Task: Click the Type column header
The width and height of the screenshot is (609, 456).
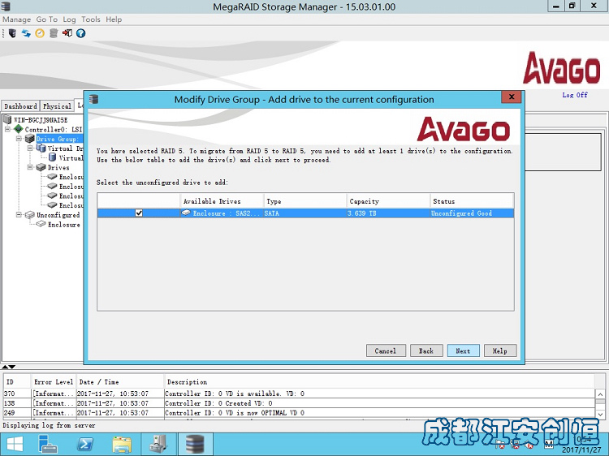Action: [304, 201]
